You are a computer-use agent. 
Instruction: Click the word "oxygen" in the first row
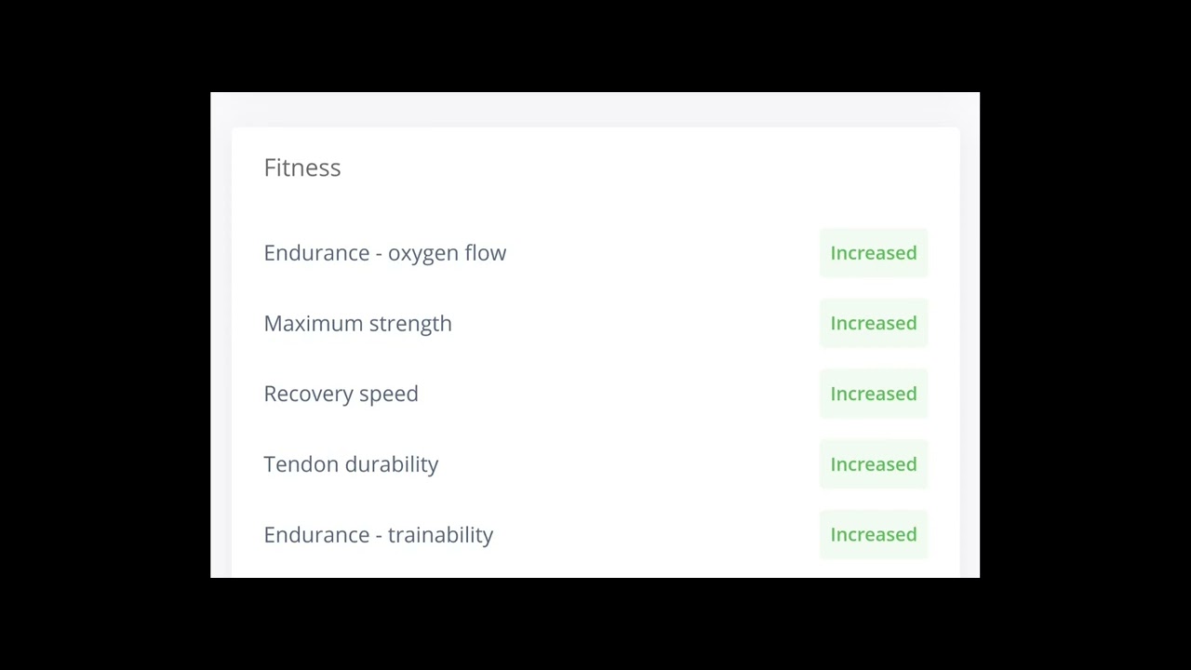coord(422,254)
